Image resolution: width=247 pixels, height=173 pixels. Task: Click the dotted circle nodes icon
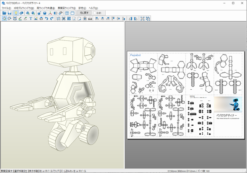click(x=148, y=19)
